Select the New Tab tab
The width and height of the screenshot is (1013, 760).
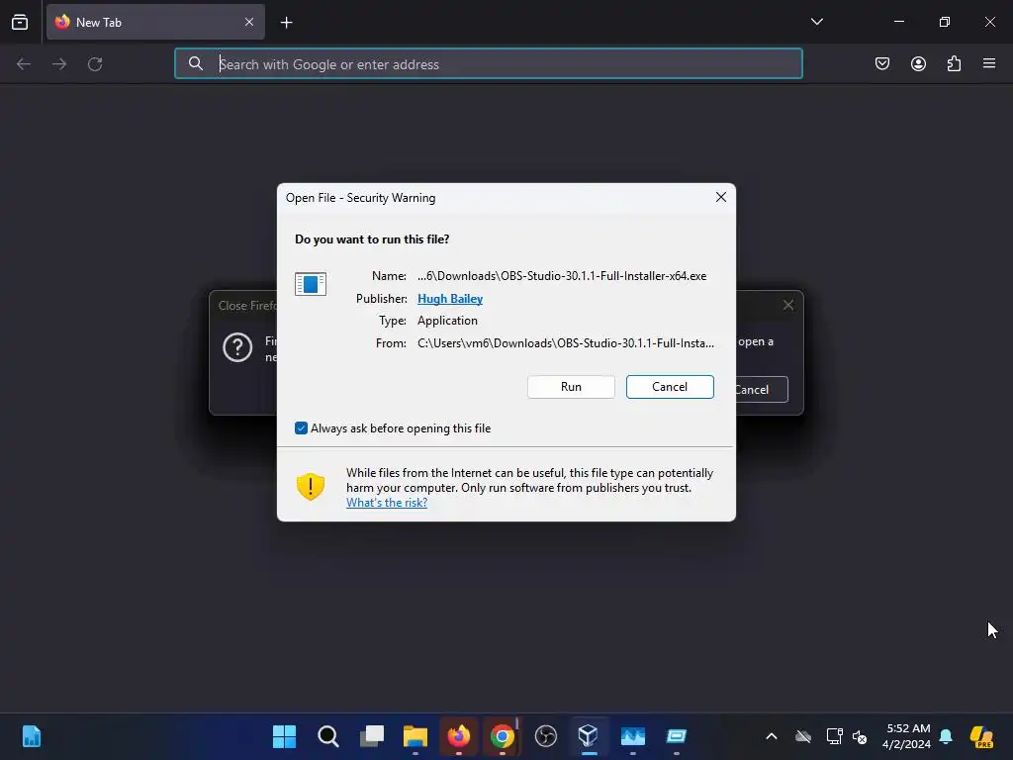click(155, 22)
